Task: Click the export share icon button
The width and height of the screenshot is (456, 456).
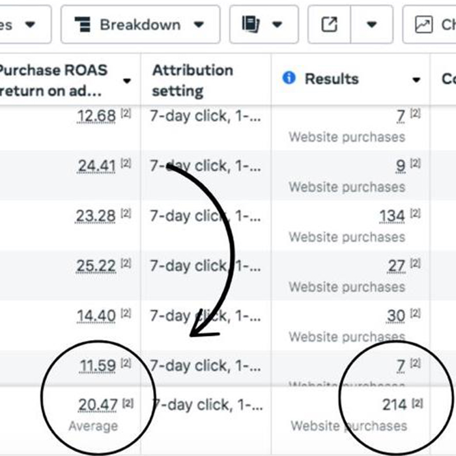Action: [x=329, y=25]
